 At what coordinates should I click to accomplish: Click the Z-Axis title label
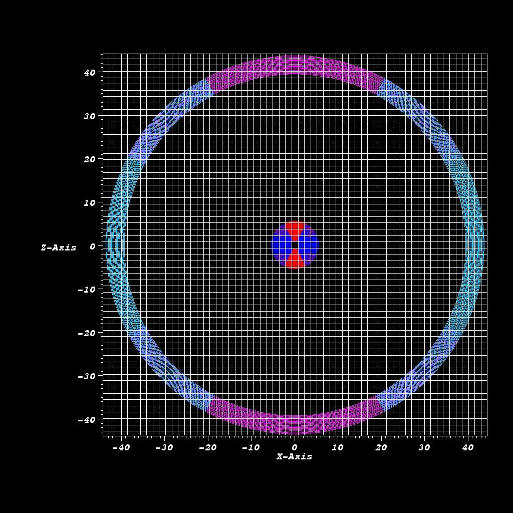pyautogui.click(x=59, y=247)
